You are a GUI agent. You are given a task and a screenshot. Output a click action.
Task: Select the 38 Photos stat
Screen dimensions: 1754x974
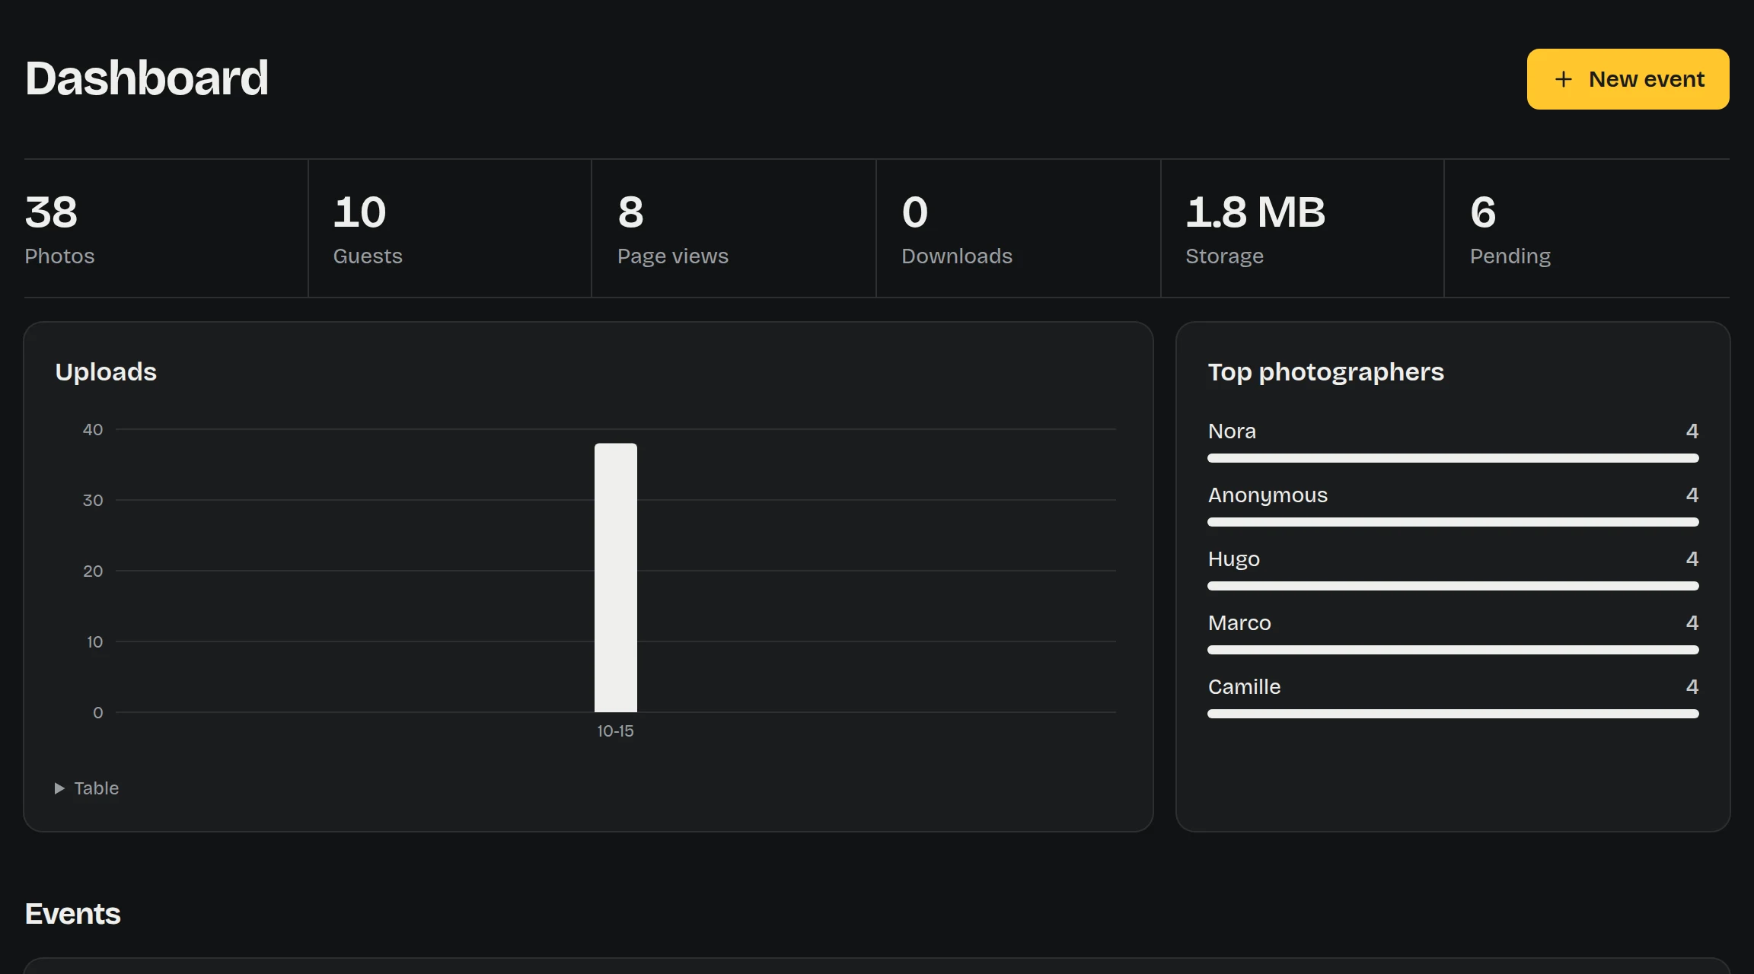coord(166,228)
